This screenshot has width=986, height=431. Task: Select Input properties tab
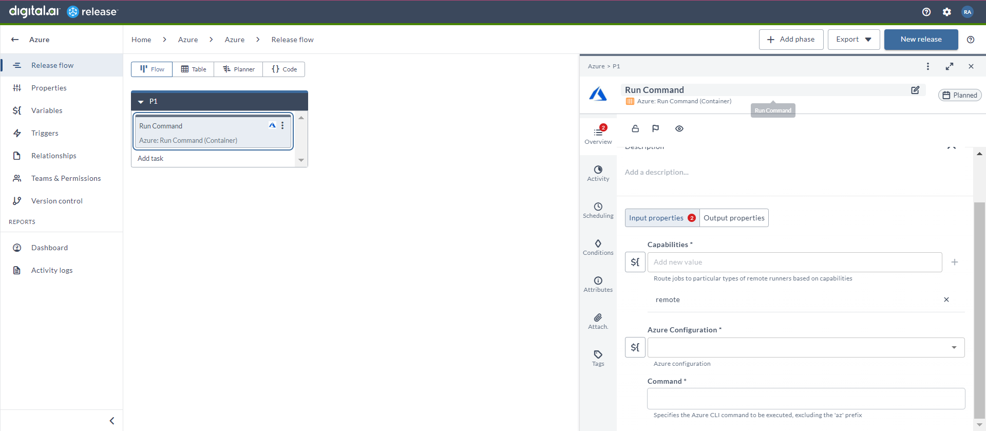point(662,218)
